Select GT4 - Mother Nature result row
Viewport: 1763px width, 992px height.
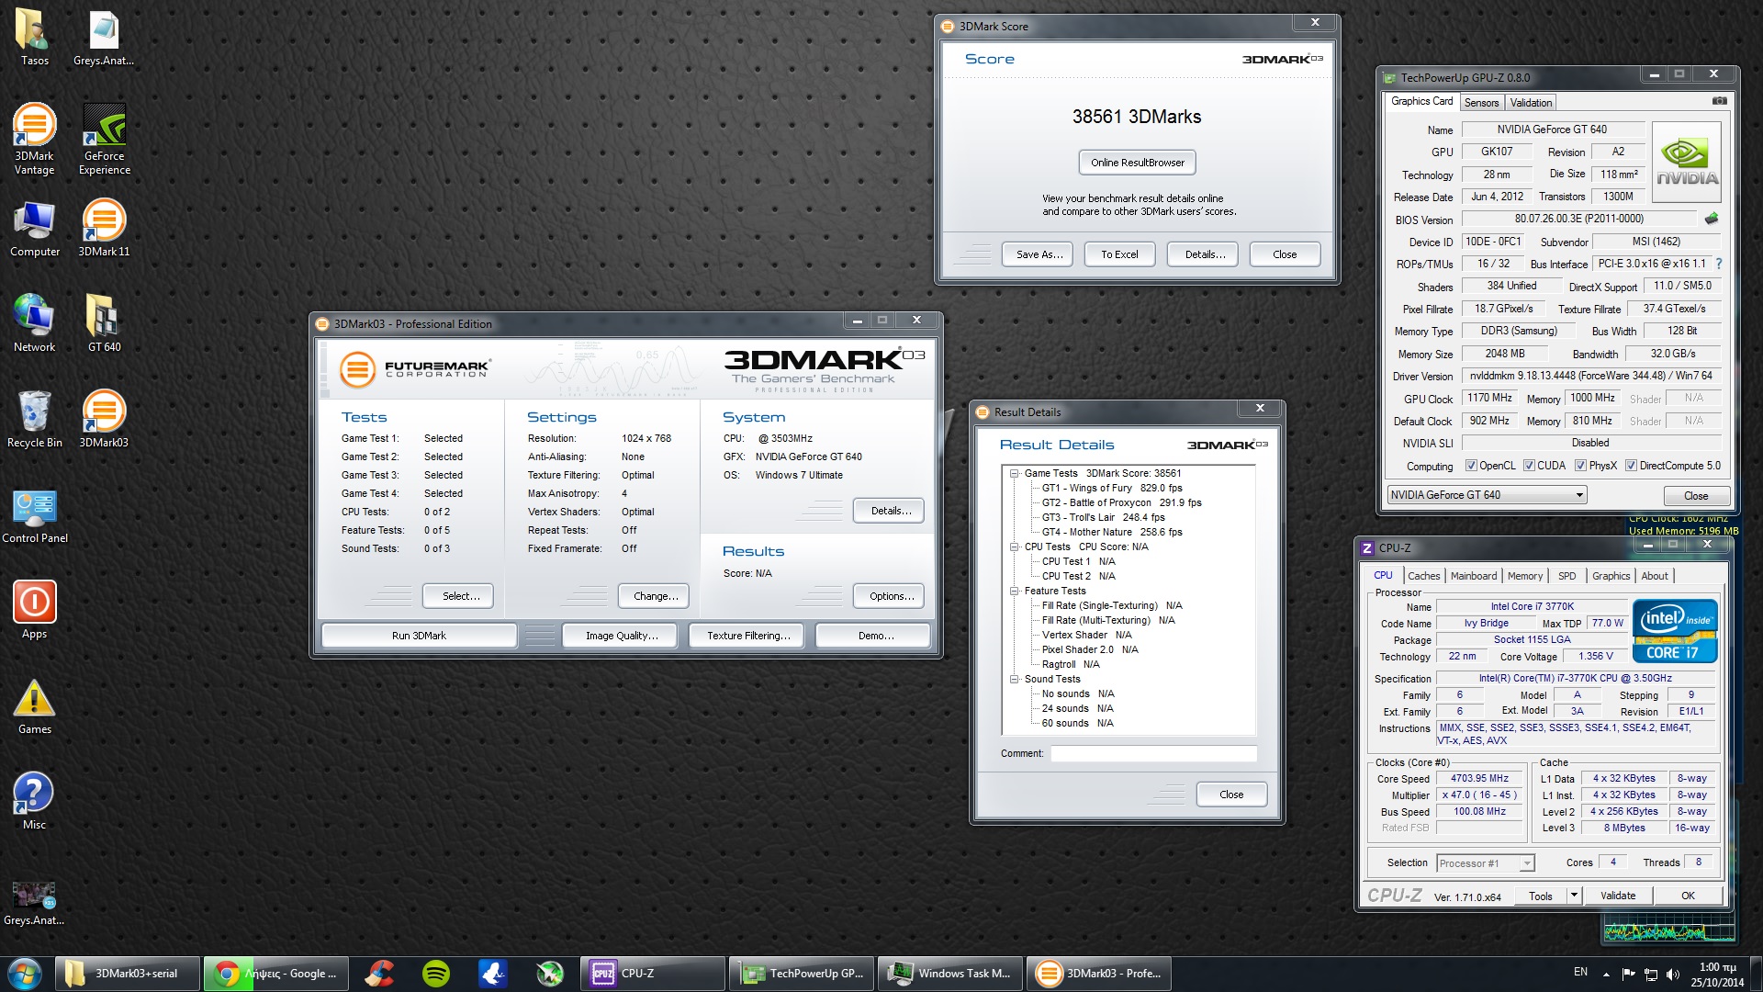(x=1111, y=533)
